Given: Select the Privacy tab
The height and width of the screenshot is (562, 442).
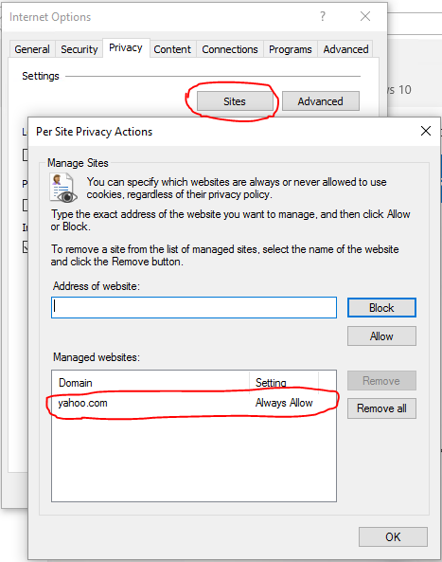Looking at the screenshot, I should point(126,47).
